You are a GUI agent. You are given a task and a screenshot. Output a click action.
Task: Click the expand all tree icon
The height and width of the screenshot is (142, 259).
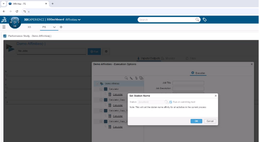coord(131,78)
